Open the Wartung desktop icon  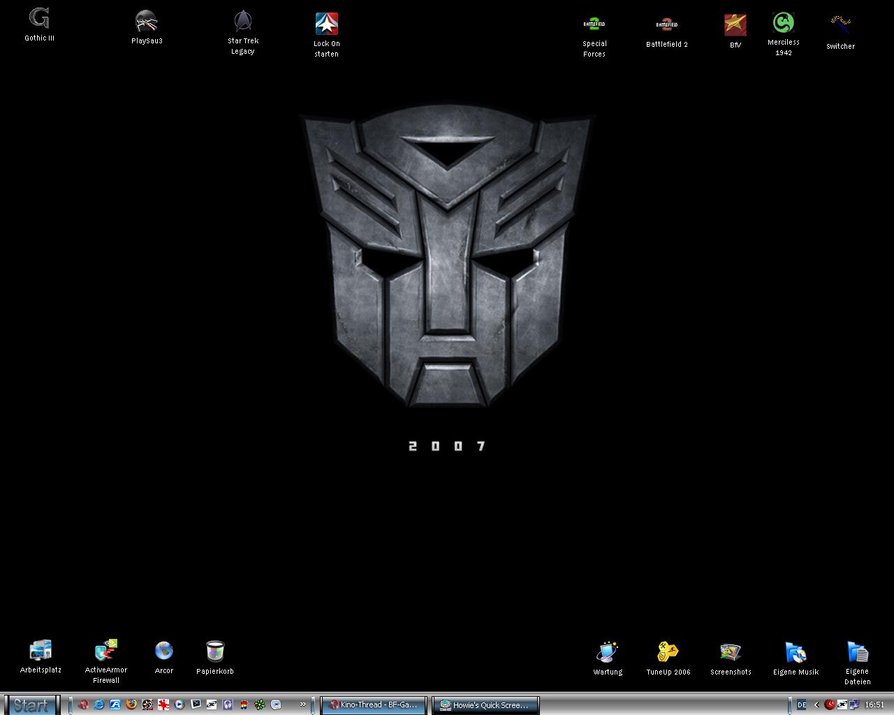point(608,658)
